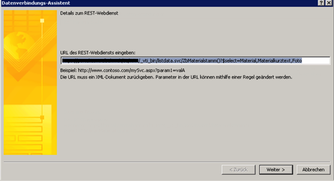Click the word Foto in the URL
The width and height of the screenshot is (334, 181).
point(297,61)
